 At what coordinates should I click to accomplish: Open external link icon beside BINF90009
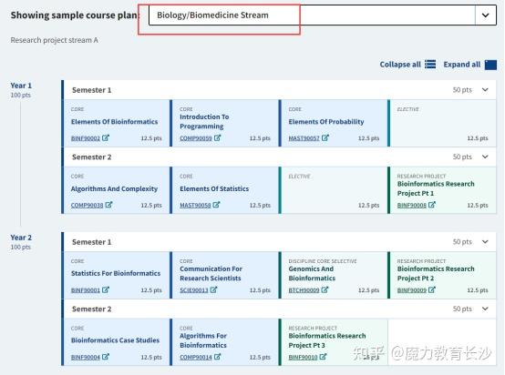pyautogui.click(x=432, y=289)
